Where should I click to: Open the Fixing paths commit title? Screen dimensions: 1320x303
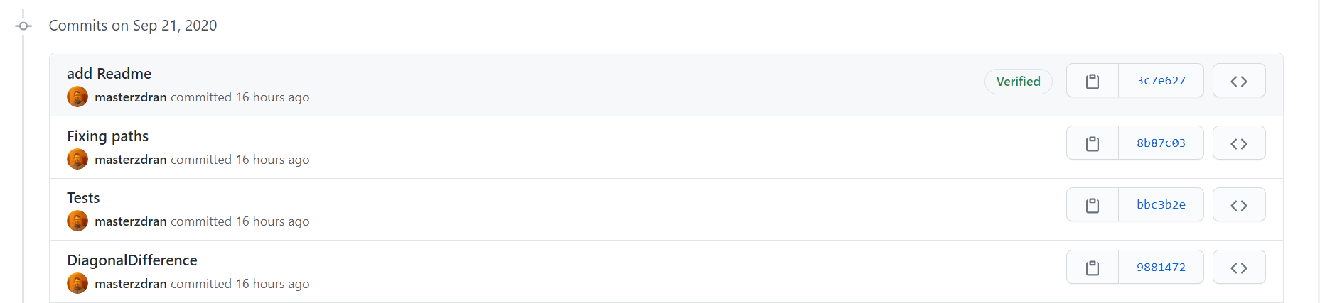pos(107,136)
